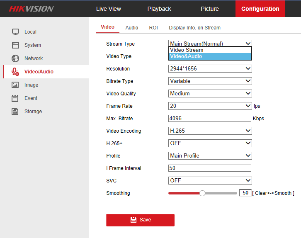Go to Live View in top menu

[x=109, y=9]
